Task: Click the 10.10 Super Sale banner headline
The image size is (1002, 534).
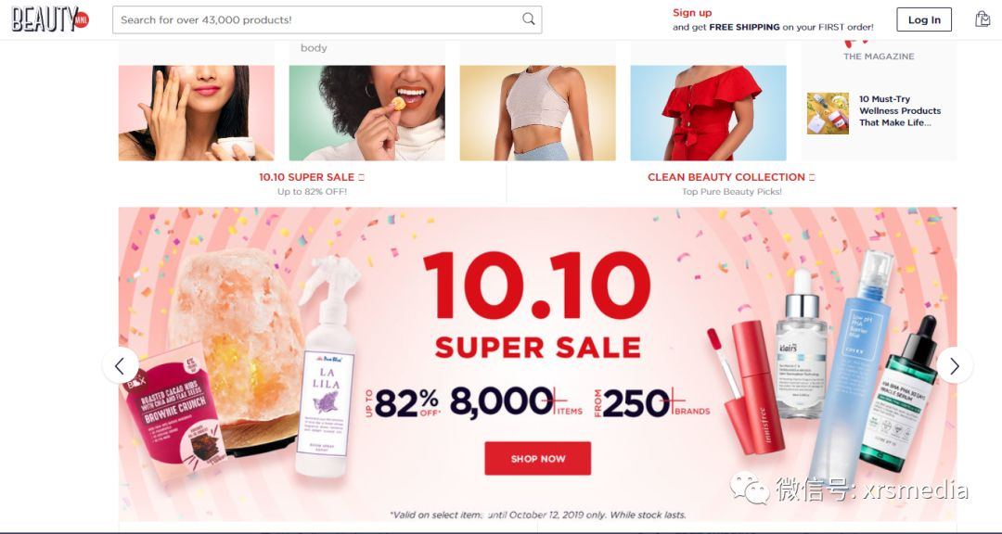Action: (537, 304)
